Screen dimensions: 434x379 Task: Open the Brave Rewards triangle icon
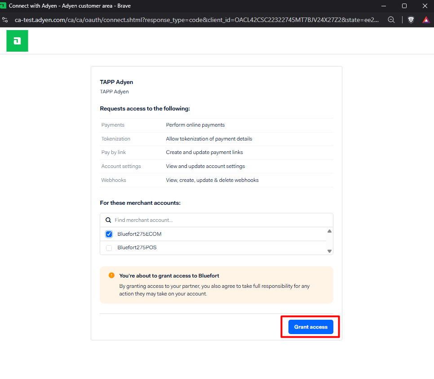[x=426, y=20]
